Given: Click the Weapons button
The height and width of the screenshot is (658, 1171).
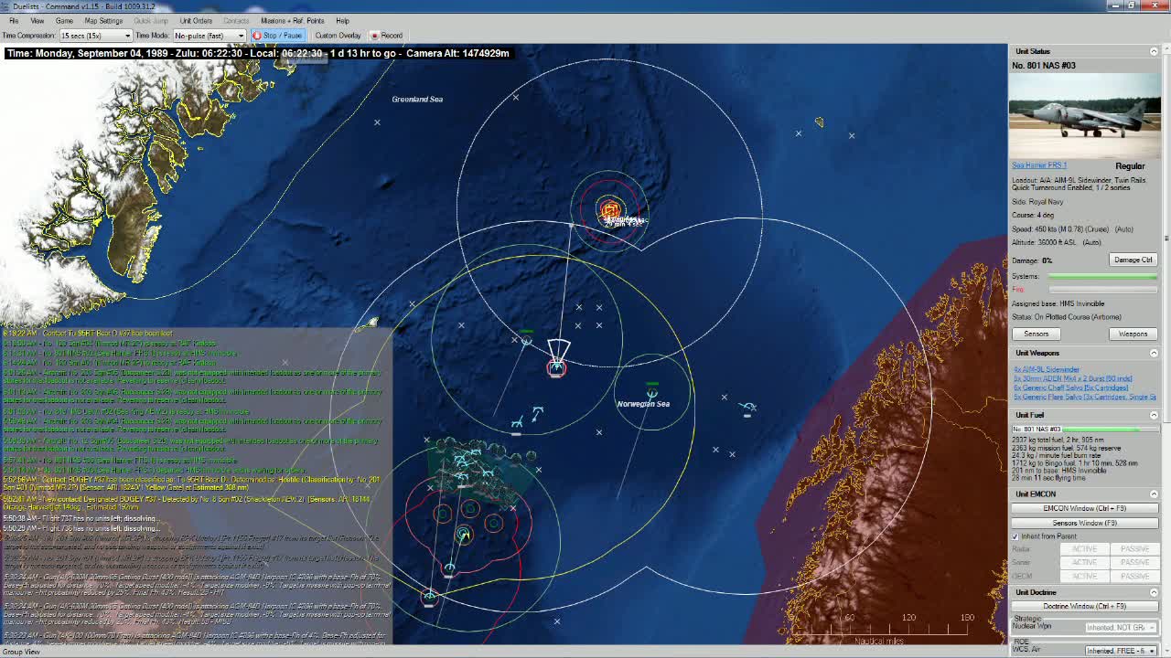Looking at the screenshot, I should 1133,334.
